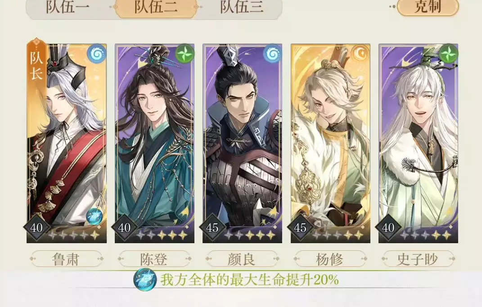Click the 鲁肃 name label
The image size is (482, 307).
(66, 259)
